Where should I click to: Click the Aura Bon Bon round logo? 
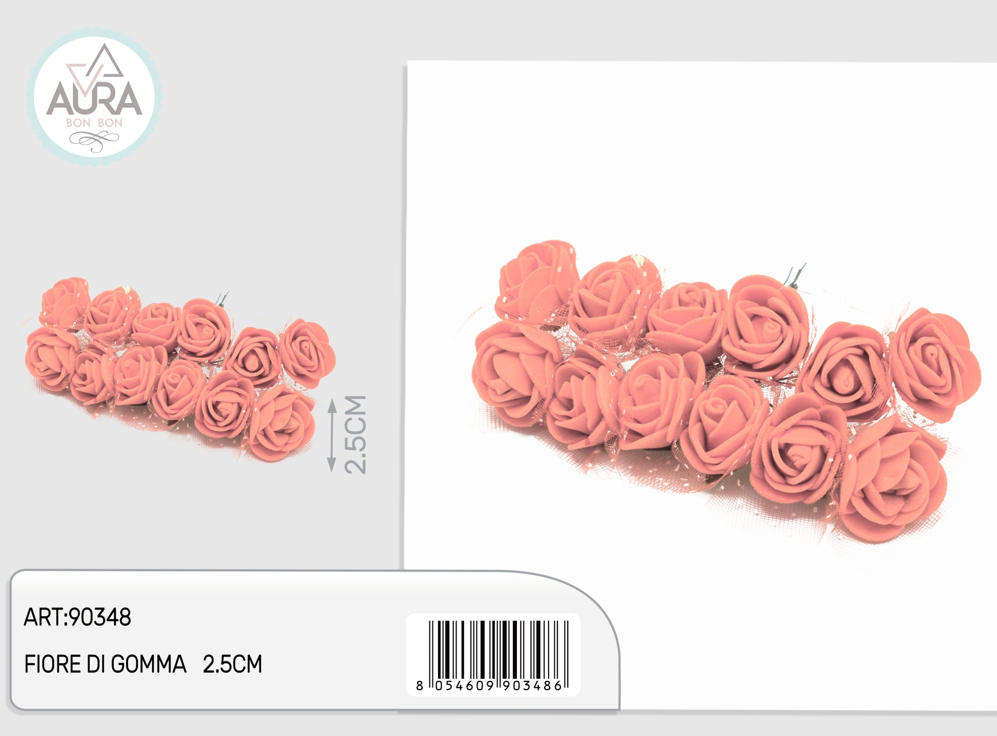(x=94, y=97)
